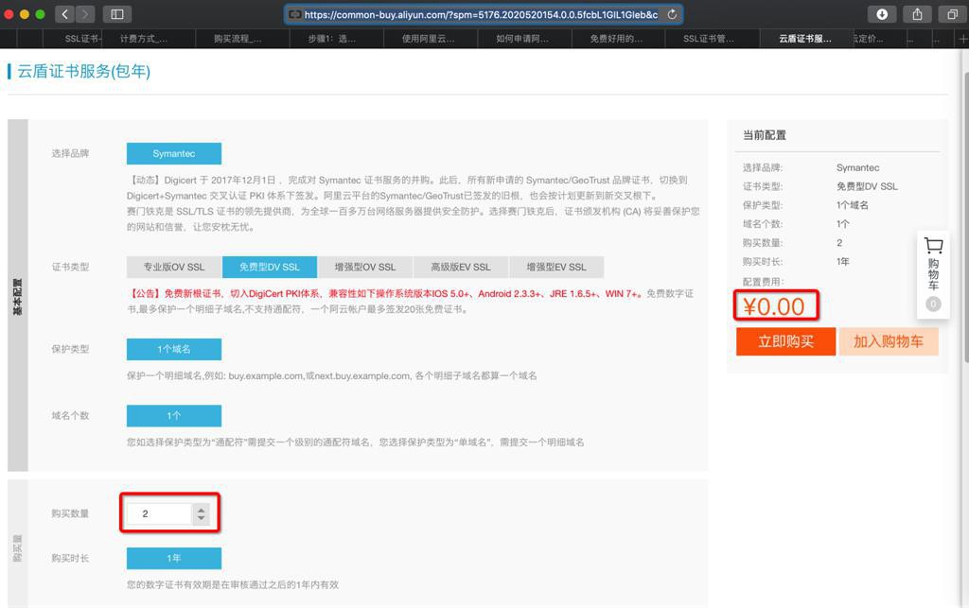Viewport: 969px width, 608px height.
Task: Choose 增强型EV SSL certificate type
Action: (x=556, y=268)
